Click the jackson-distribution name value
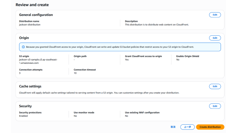The image size is (237, 133). [x=30, y=24]
